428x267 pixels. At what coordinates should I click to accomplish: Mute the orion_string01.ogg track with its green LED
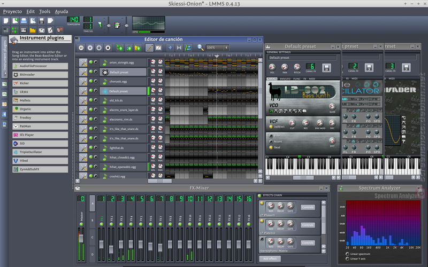pyautogui.click(x=91, y=62)
